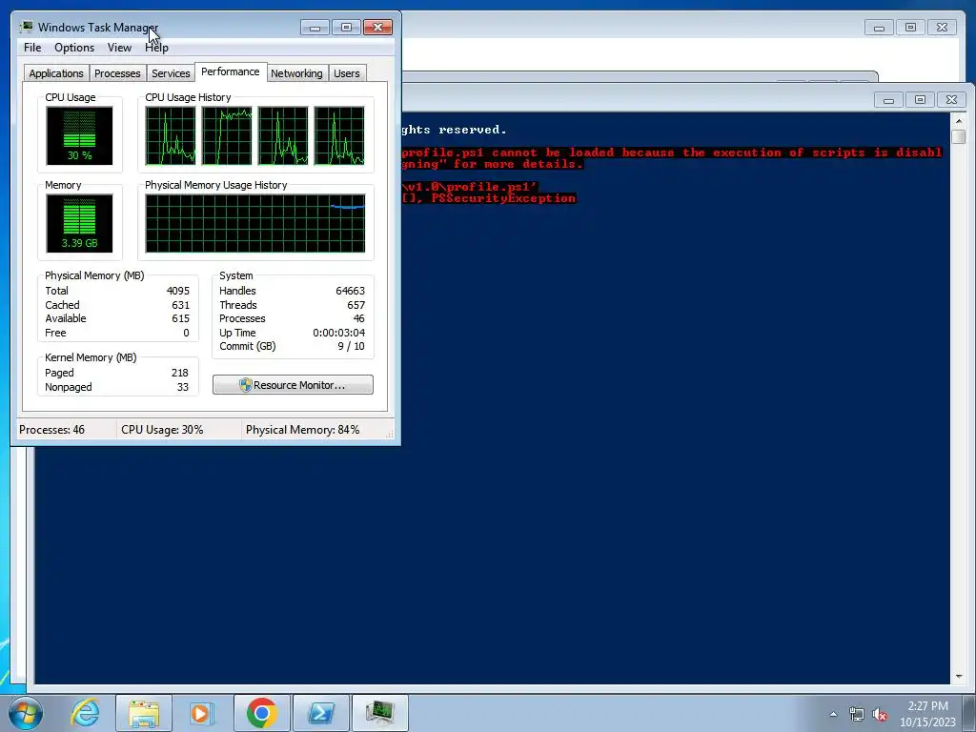Minimize the rearmost background window
The image size is (976, 732).
click(879, 28)
